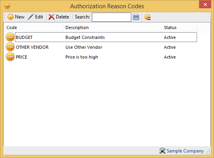Click the Edit pencil icon

click(x=31, y=17)
